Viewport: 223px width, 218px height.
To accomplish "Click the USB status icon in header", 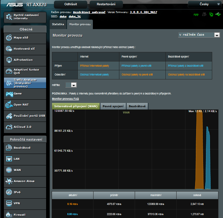I will click(x=218, y=14).
